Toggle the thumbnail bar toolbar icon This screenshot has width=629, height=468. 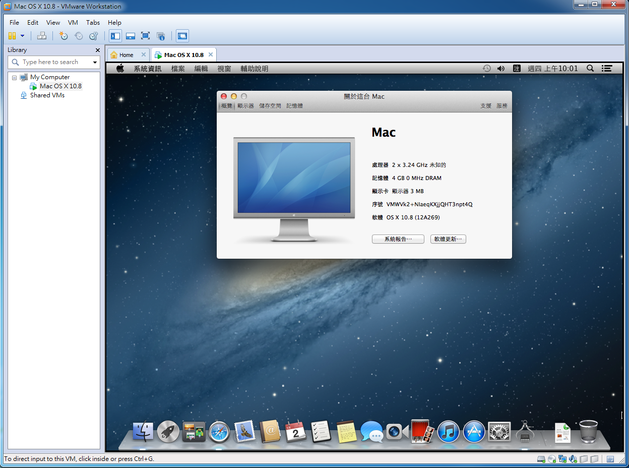[x=131, y=36]
